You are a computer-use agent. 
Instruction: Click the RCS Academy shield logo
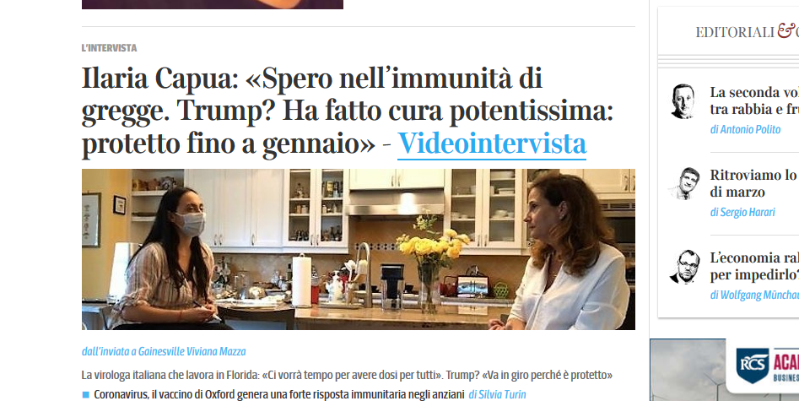click(x=753, y=366)
